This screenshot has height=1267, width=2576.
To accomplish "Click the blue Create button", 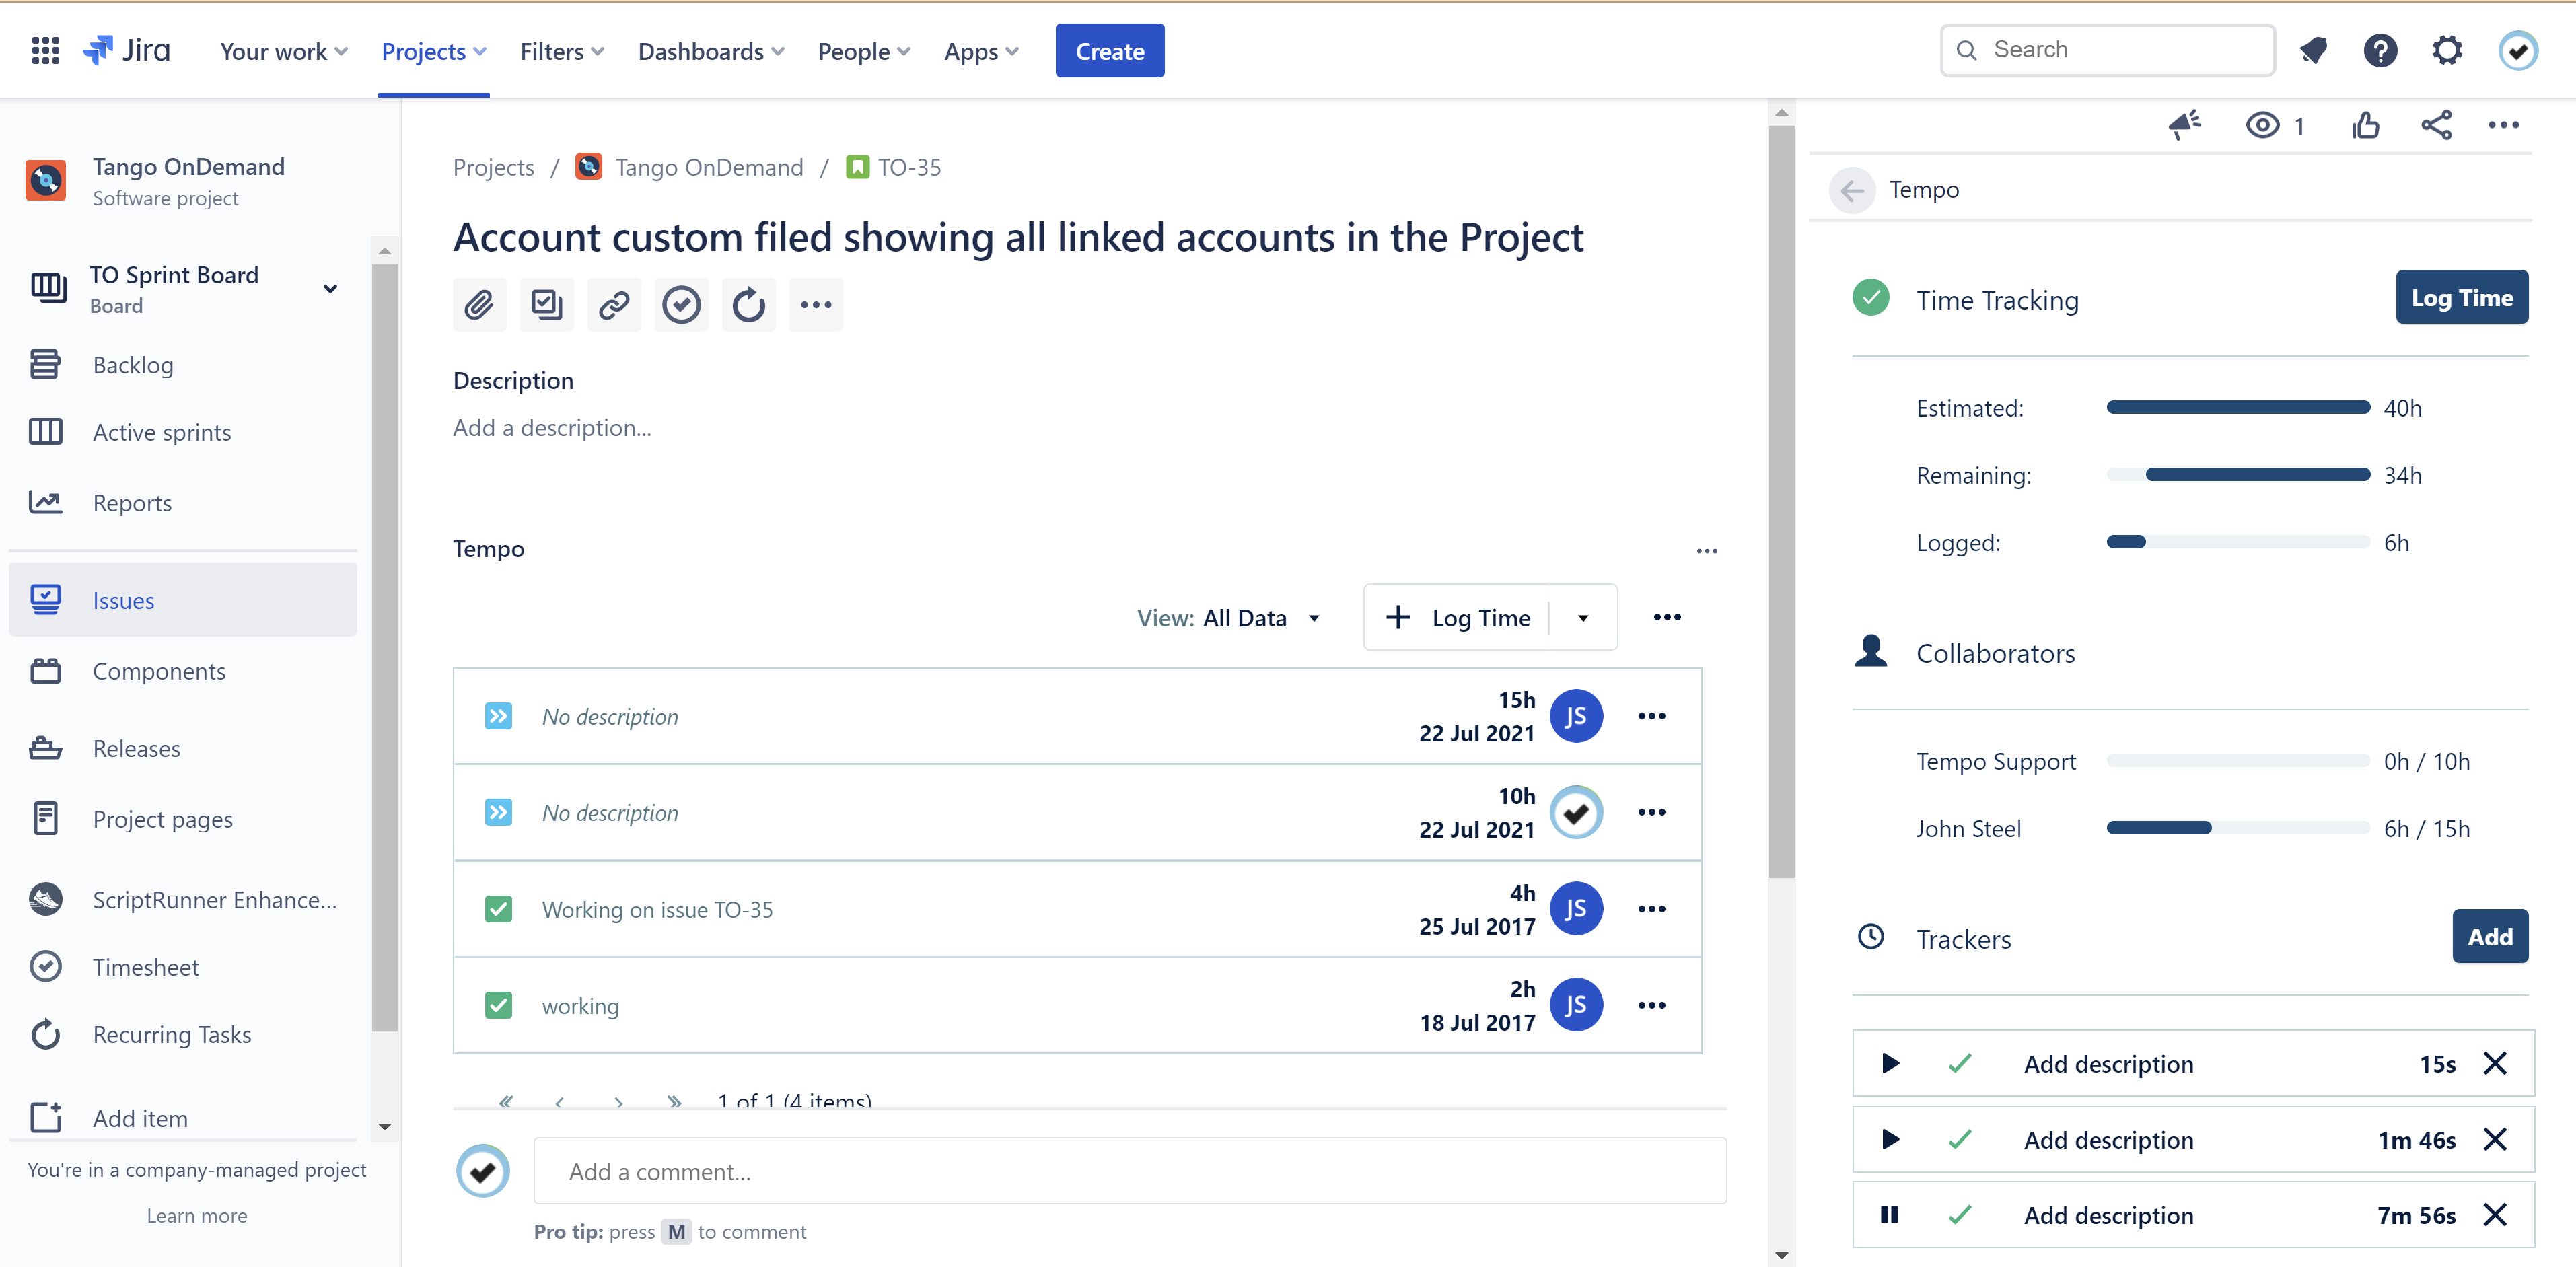I will tap(1109, 51).
